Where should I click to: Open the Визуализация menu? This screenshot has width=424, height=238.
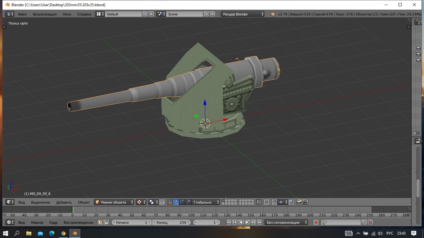[x=45, y=14]
